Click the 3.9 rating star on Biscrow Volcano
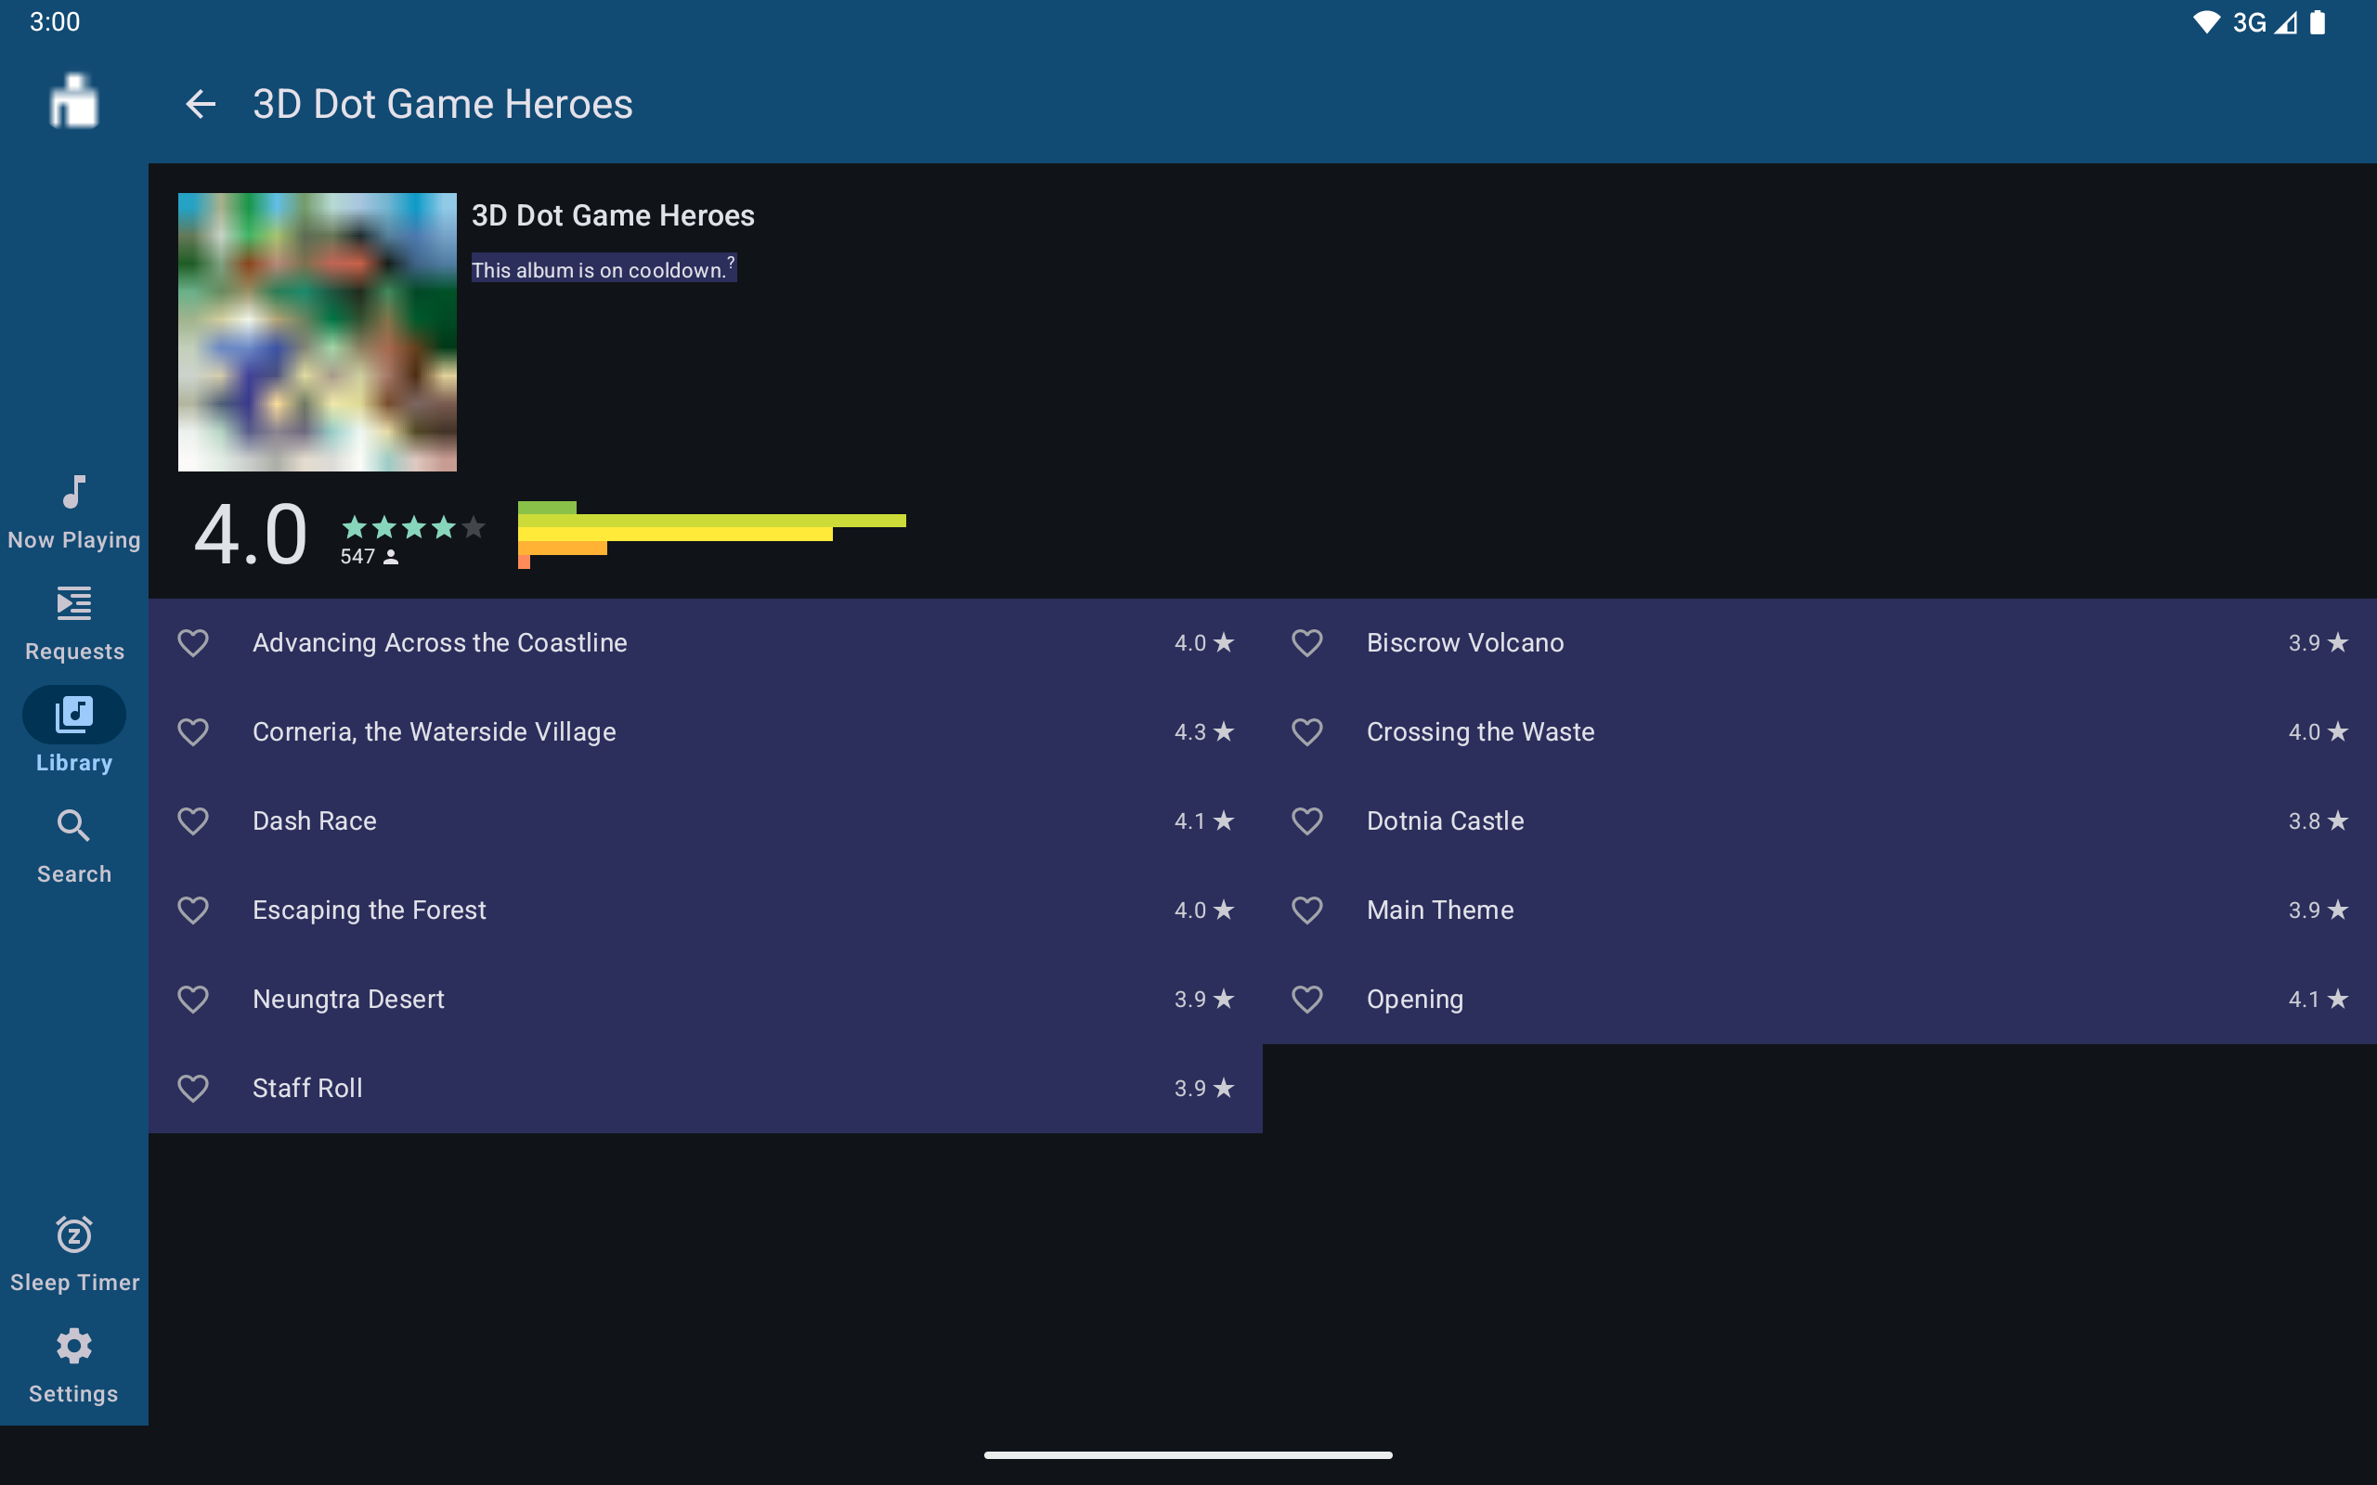 2319,642
